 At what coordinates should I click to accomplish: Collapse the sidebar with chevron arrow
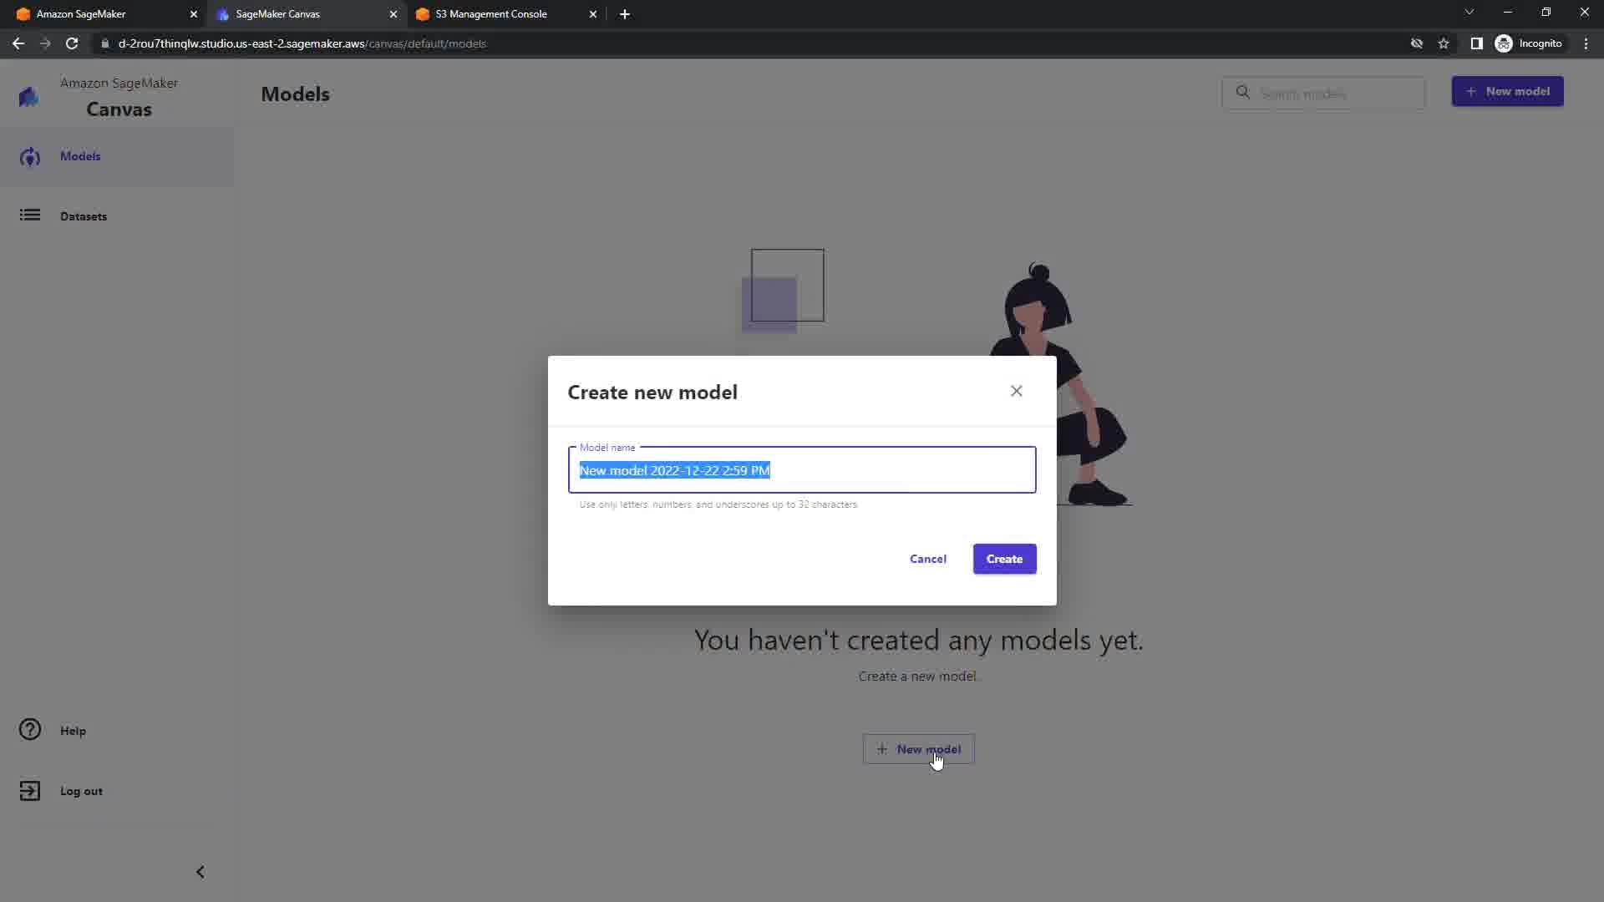tap(200, 872)
